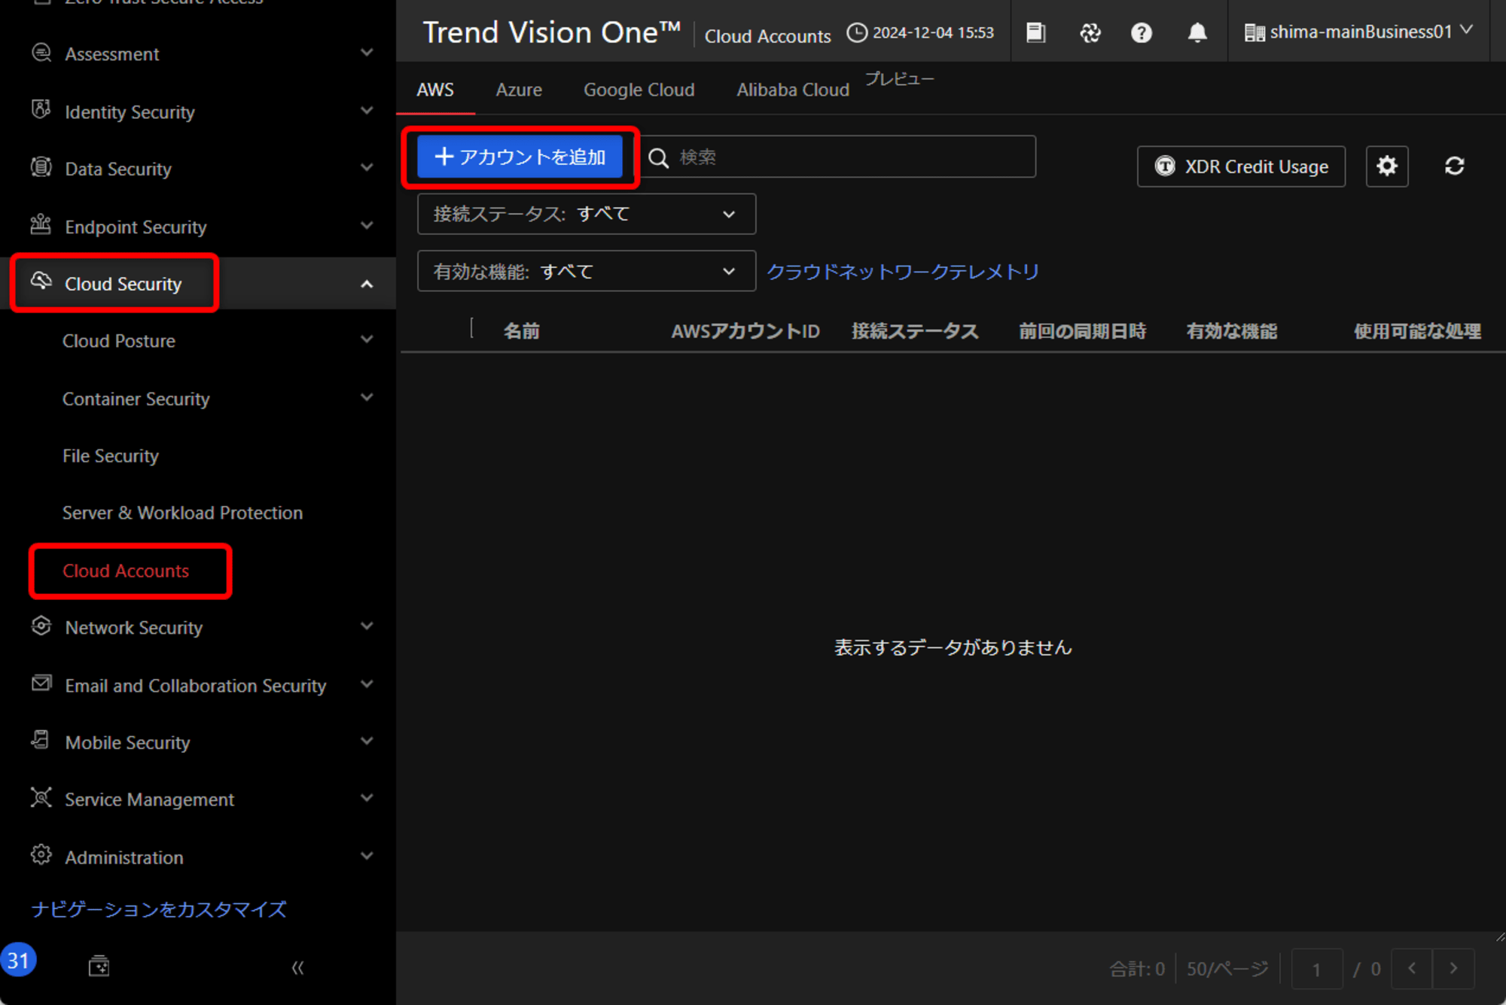Open the shima-mainBusiness01 account dropdown
The image size is (1506, 1005).
coord(1359,32)
